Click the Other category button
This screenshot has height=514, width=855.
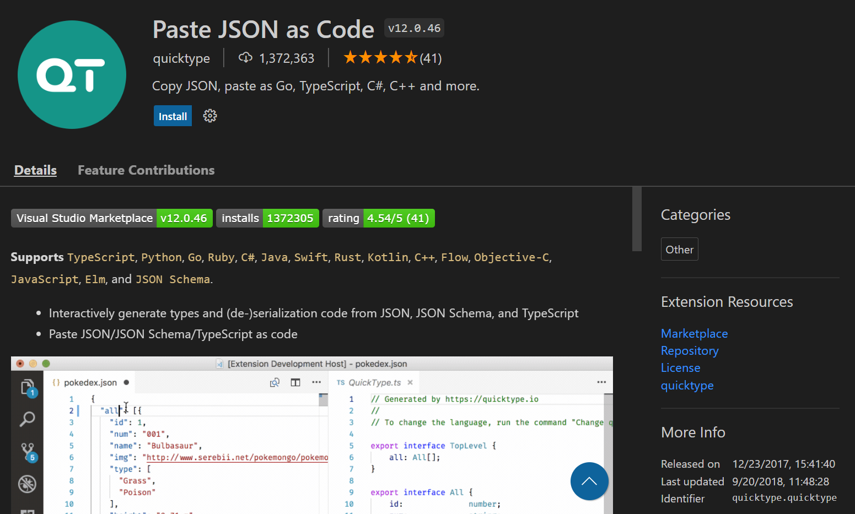679,249
